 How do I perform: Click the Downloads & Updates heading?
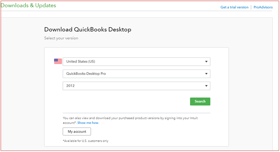coord(28,5)
